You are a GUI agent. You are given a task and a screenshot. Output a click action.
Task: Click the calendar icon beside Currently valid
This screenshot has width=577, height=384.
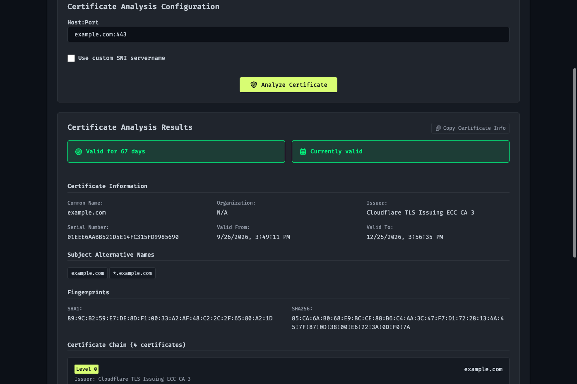coord(303,152)
